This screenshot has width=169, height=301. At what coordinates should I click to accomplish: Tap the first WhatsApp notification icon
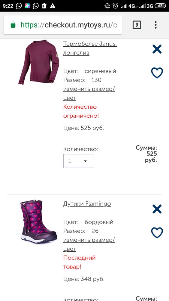[x=19, y=6]
